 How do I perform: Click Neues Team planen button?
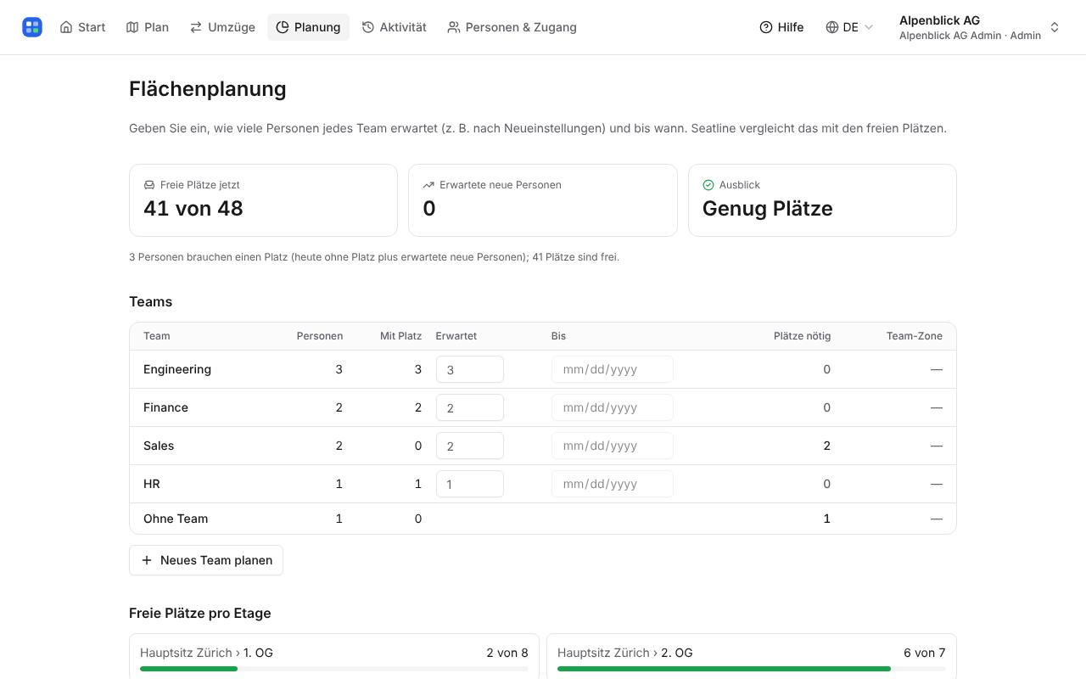pos(206,560)
